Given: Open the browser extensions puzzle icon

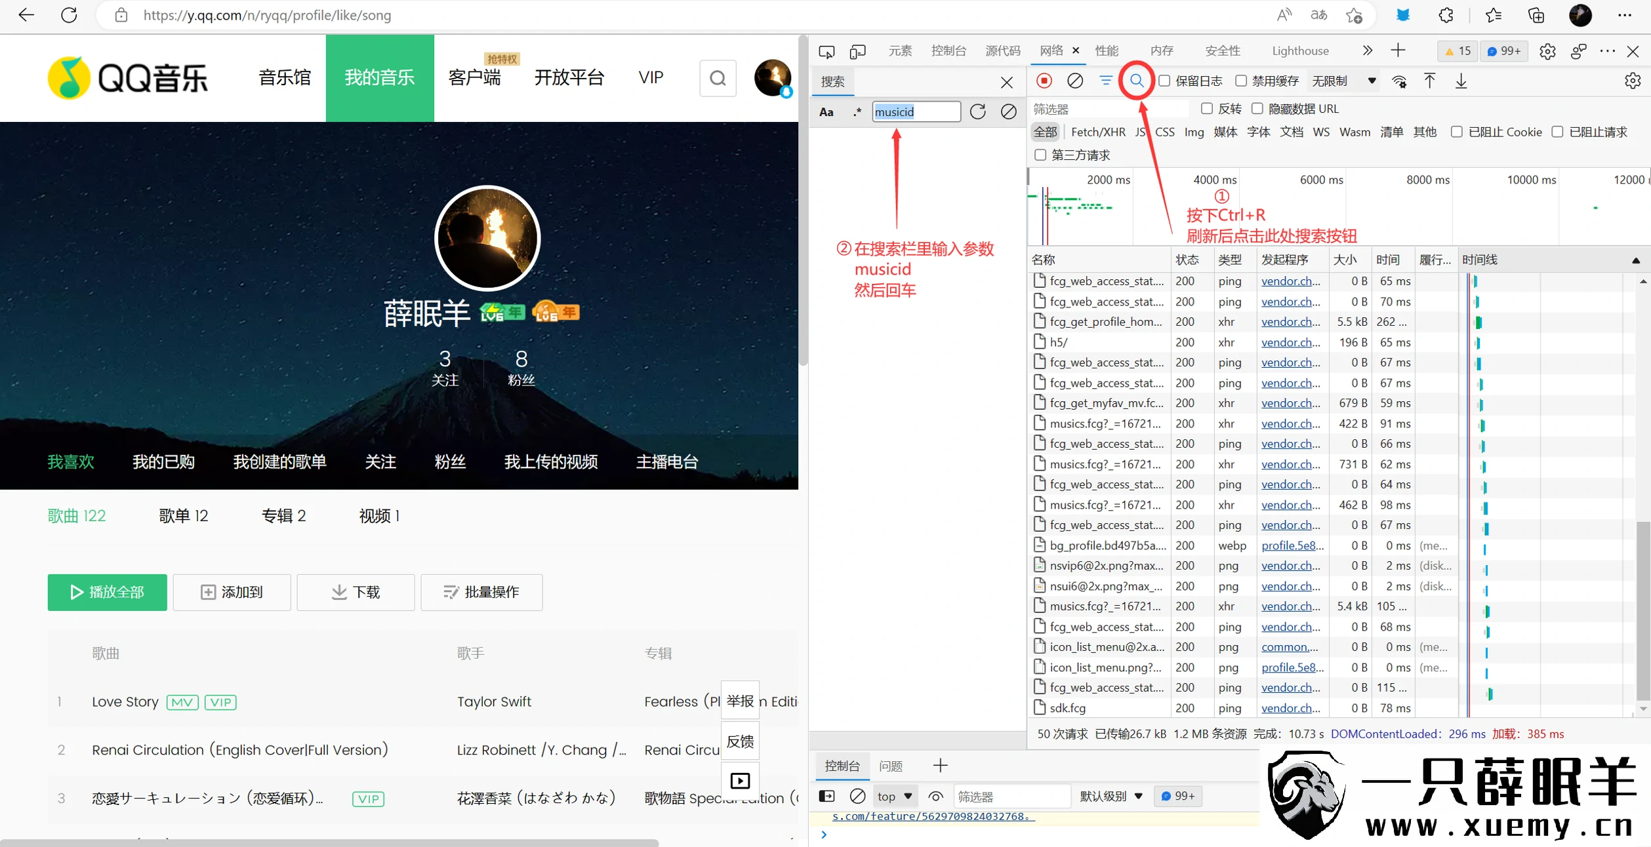Looking at the screenshot, I should [x=1446, y=15].
